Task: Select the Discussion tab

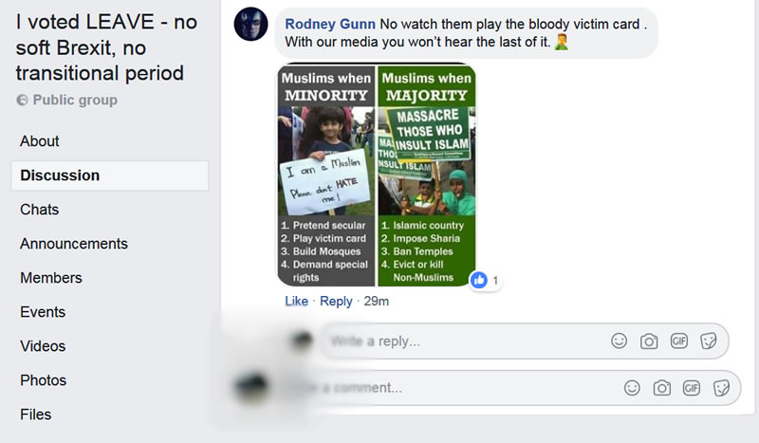Action: (x=110, y=175)
